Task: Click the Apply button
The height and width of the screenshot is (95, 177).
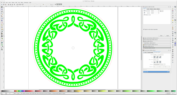Action: [168, 36]
